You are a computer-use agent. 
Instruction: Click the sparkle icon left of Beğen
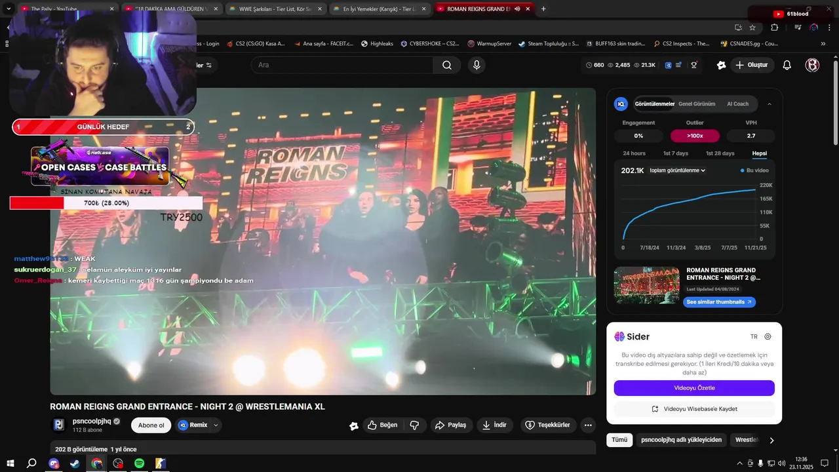(x=354, y=425)
